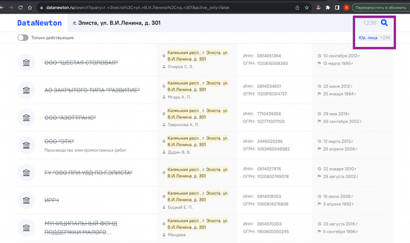This screenshot has width=410, height=243.
Task: Click date 3 апреля 1992 г
Action: click(339, 204)
